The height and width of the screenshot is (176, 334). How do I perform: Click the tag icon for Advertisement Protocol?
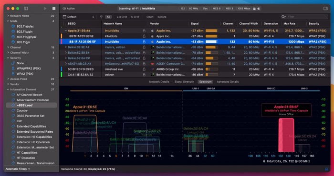(13, 100)
